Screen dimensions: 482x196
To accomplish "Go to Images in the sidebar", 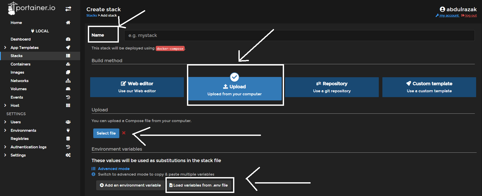I will pyautogui.click(x=17, y=72).
